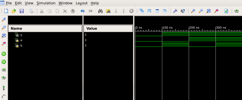242x100 pixels.
Task: Click the 0 ns mark on ruler
Action: click(x=139, y=28)
